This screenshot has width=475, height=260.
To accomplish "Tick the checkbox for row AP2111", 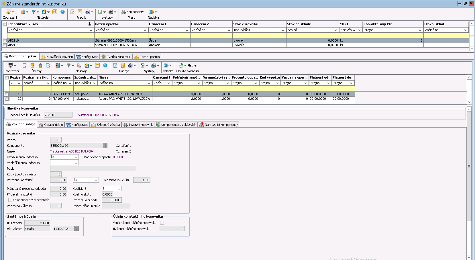I will point(5,45).
